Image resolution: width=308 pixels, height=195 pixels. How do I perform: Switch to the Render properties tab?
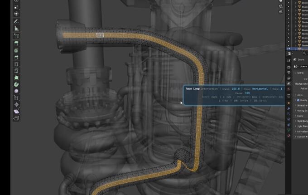289,67
